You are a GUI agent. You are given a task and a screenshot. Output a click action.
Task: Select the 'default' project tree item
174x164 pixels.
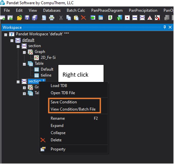28,40
